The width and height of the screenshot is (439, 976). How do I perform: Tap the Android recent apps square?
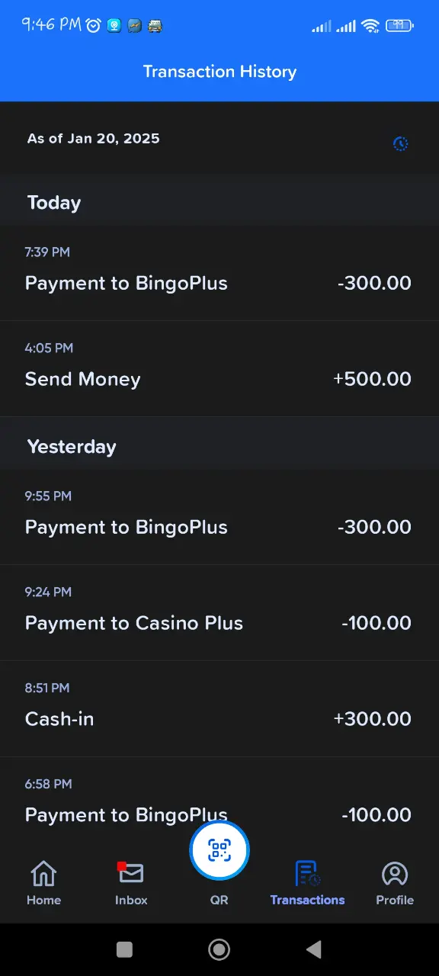(124, 949)
